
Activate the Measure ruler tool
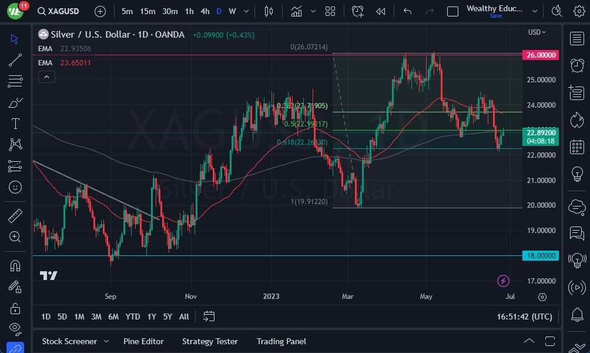[15, 215]
